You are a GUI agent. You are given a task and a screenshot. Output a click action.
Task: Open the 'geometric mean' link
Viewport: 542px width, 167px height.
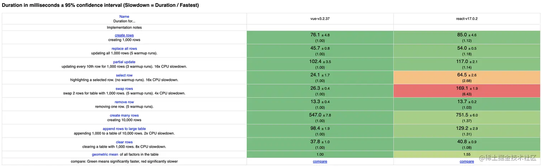(x=105, y=154)
